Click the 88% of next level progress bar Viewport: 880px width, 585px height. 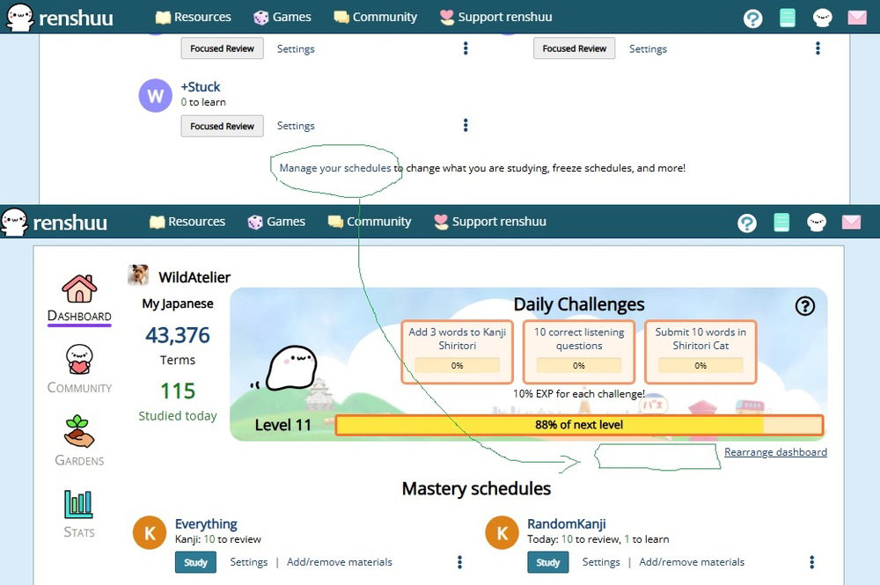(579, 425)
